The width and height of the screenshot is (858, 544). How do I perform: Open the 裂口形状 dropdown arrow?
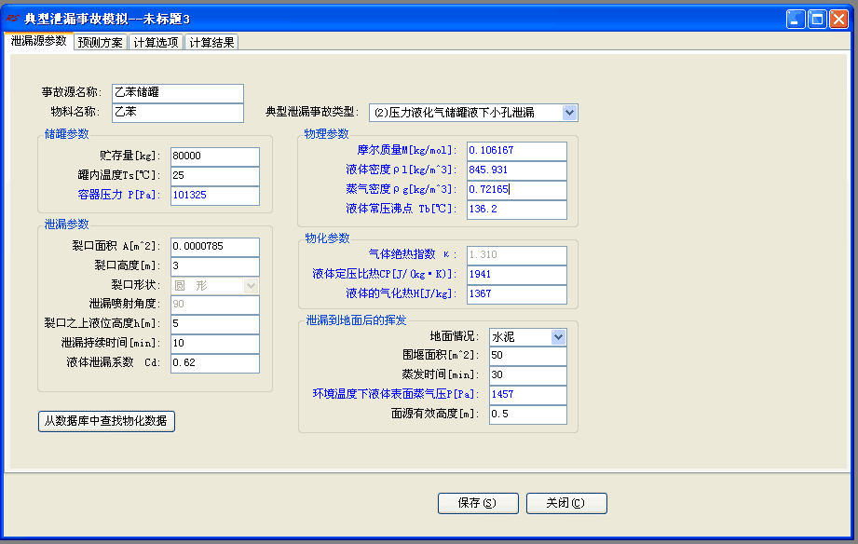(251, 286)
